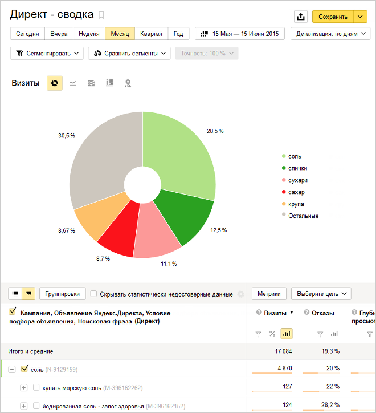
Task: Click the filter funnel under Визиты
Action: point(259,334)
